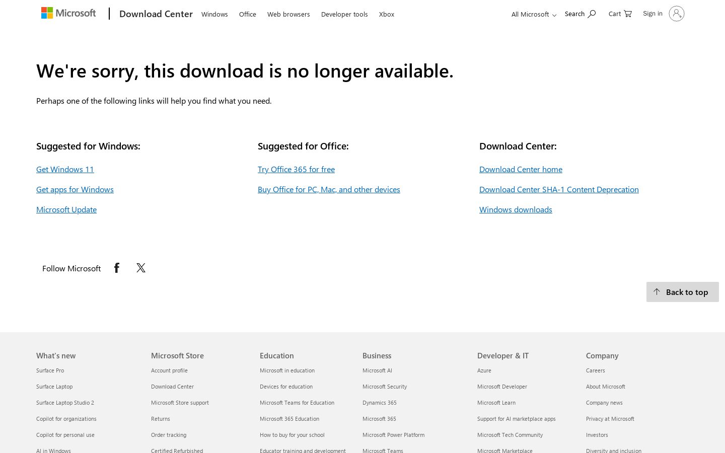725x453 pixels.
Task: Open the Windows nav menu item
Action: click(214, 14)
